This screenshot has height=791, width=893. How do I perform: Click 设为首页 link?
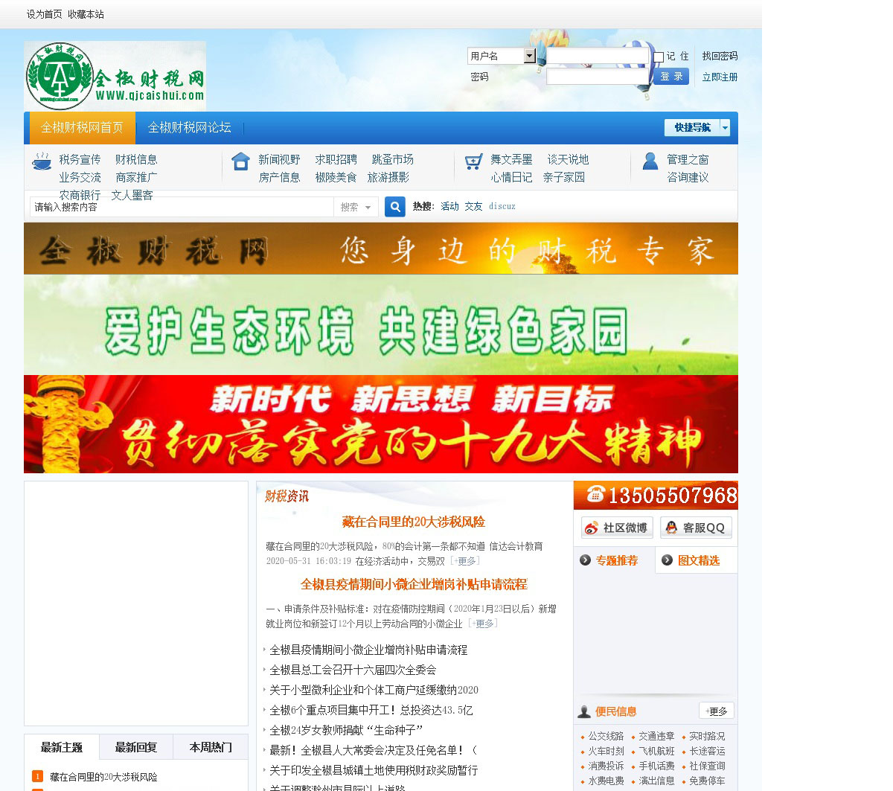point(45,14)
